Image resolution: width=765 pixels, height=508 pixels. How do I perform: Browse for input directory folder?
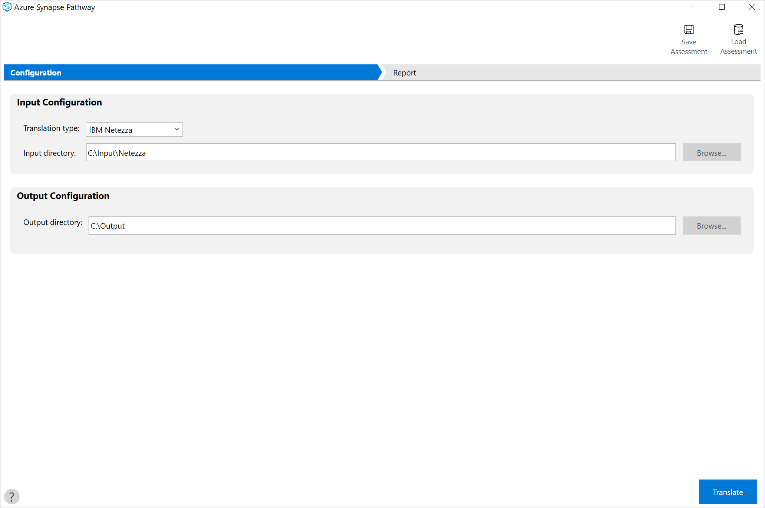click(711, 152)
